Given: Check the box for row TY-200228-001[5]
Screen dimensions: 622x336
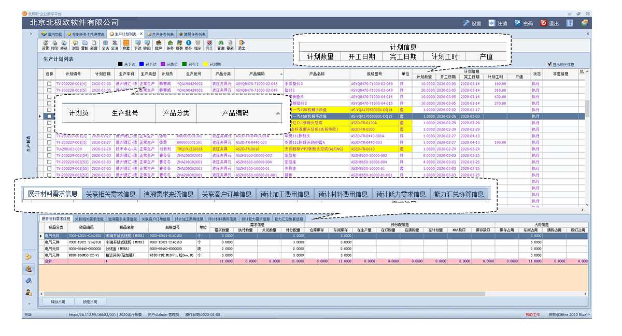Looking at the screenshot, I should coord(49,90).
